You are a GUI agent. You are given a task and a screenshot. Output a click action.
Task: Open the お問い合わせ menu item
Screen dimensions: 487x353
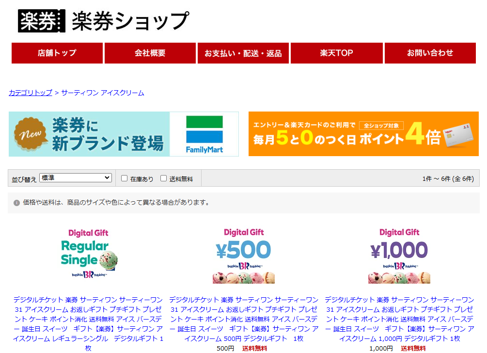pyautogui.click(x=430, y=53)
